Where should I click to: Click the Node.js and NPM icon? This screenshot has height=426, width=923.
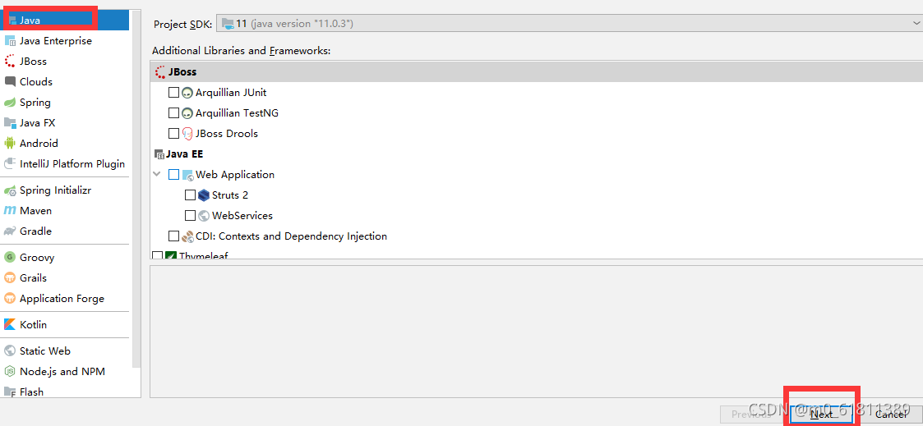point(9,371)
